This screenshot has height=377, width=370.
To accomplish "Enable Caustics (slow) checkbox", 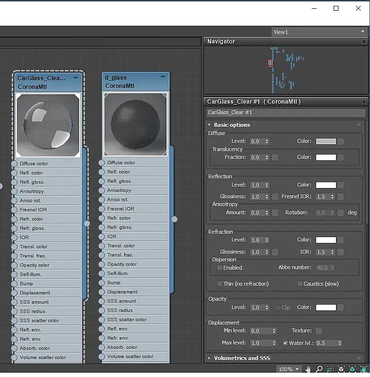I will tap(300, 284).
